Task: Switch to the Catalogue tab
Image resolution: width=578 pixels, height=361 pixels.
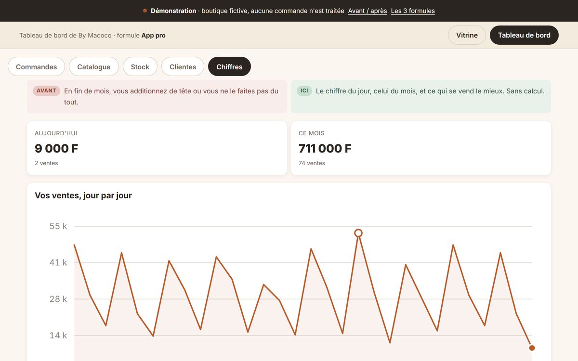Action: pyautogui.click(x=94, y=67)
